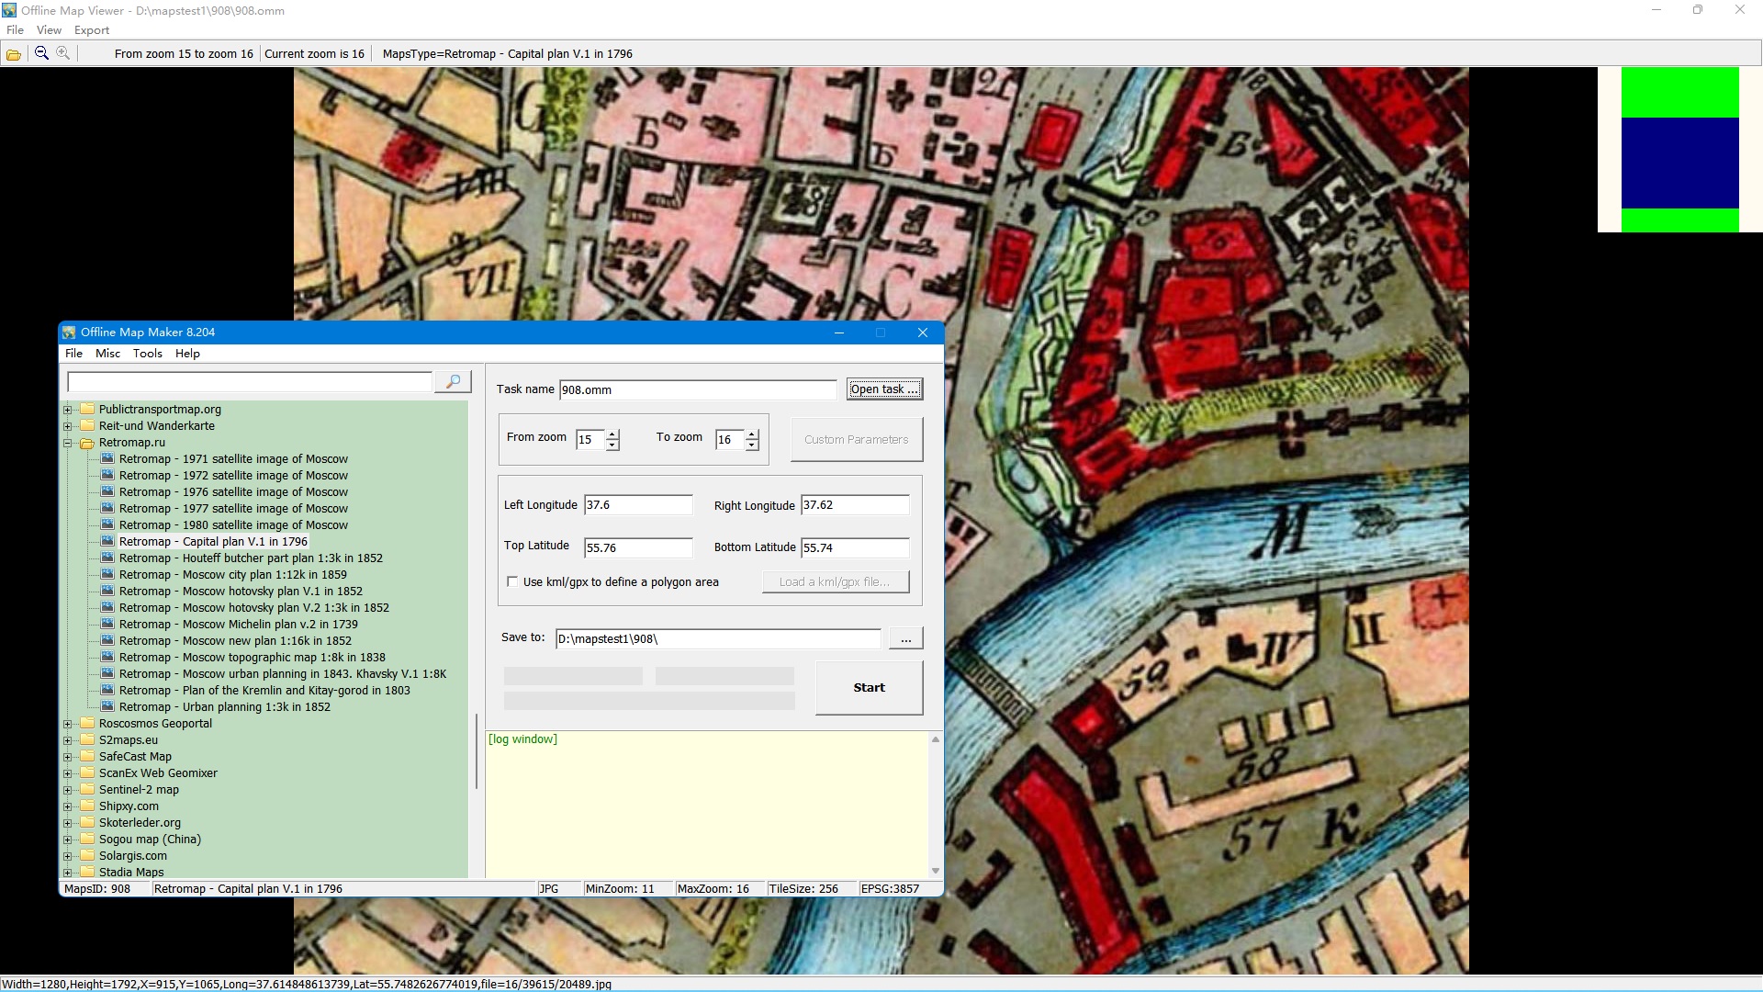Image resolution: width=1763 pixels, height=992 pixels.
Task: Expand the Shipxy.com tree node
Action: [67, 806]
